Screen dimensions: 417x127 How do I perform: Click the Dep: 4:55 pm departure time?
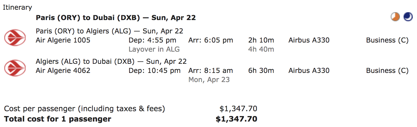click(x=152, y=40)
